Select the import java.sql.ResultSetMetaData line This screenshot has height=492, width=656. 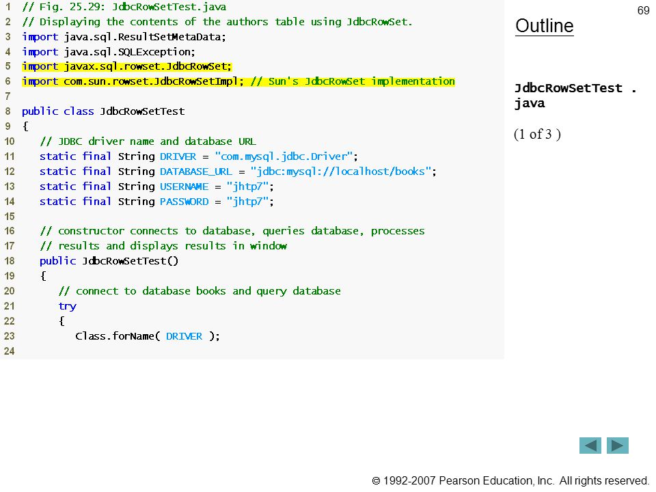pos(124,37)
